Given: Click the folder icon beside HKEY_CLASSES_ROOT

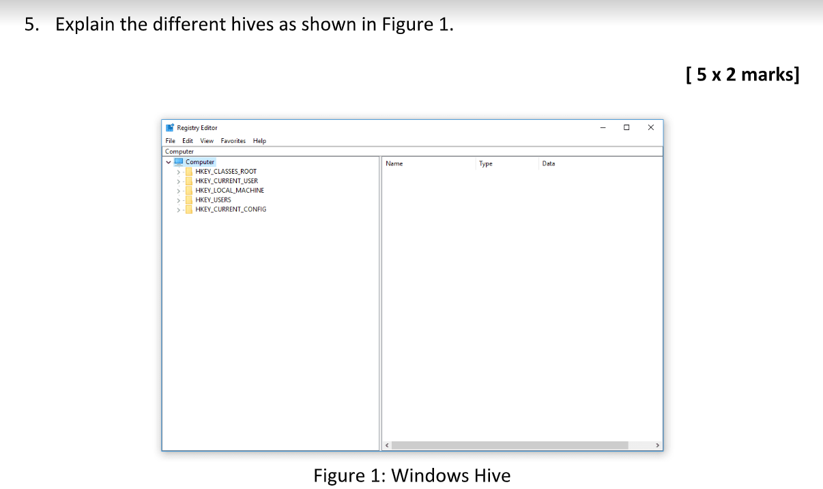Looking at the screenshot, I should [188, 171].
